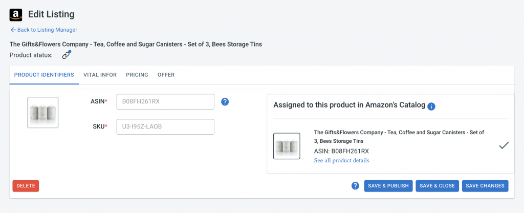Click the Product status label
The height and width of the screenshot is (213, 524).
point(31,55)
